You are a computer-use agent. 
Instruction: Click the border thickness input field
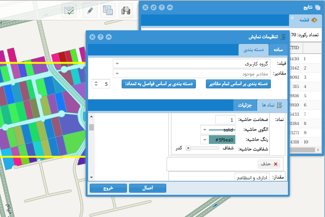point(225,120)
